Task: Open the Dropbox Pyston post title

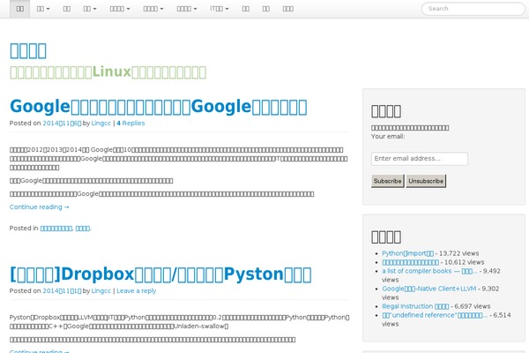Action: (160, 274)
